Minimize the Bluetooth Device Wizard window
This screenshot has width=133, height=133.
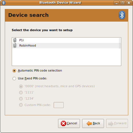(117, 3)
